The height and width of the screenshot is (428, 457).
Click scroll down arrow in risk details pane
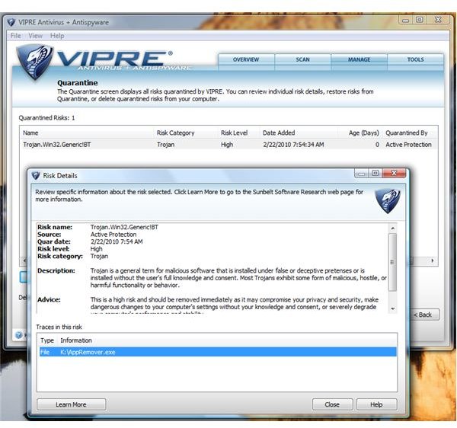click(x=393, y=308)
